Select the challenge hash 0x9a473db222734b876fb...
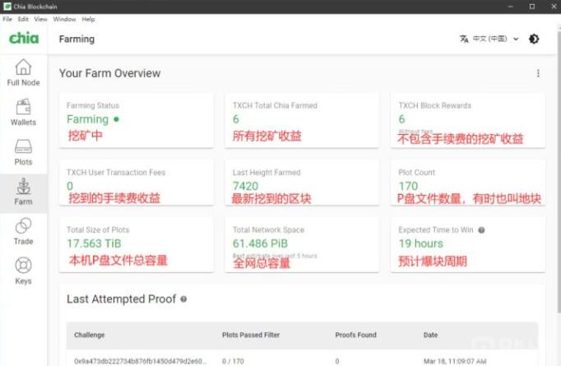The height and width of the screenshot is (366, 561). click(140, 361)
